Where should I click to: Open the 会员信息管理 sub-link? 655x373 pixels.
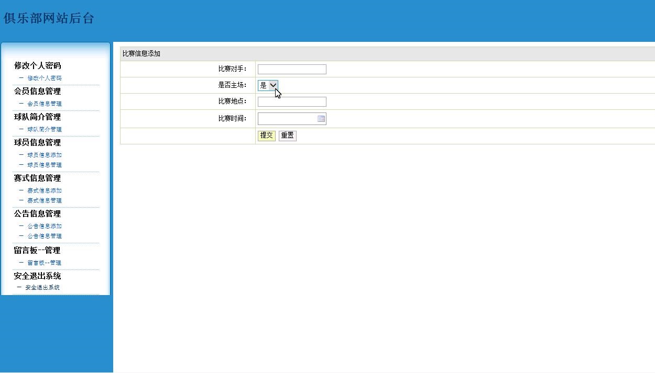coord(45,104)
